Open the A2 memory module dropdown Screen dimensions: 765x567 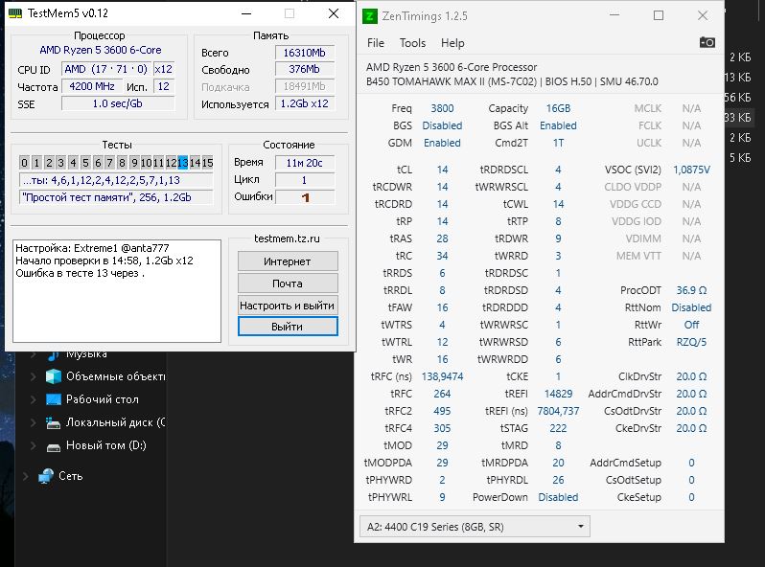[x=475, y=527]
